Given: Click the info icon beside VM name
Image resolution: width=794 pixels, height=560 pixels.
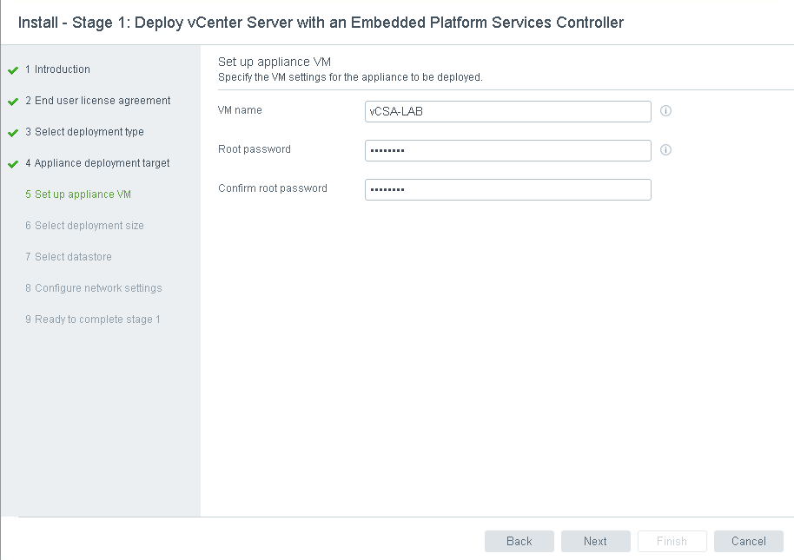Looking at the screenshot, I should 666,111.
